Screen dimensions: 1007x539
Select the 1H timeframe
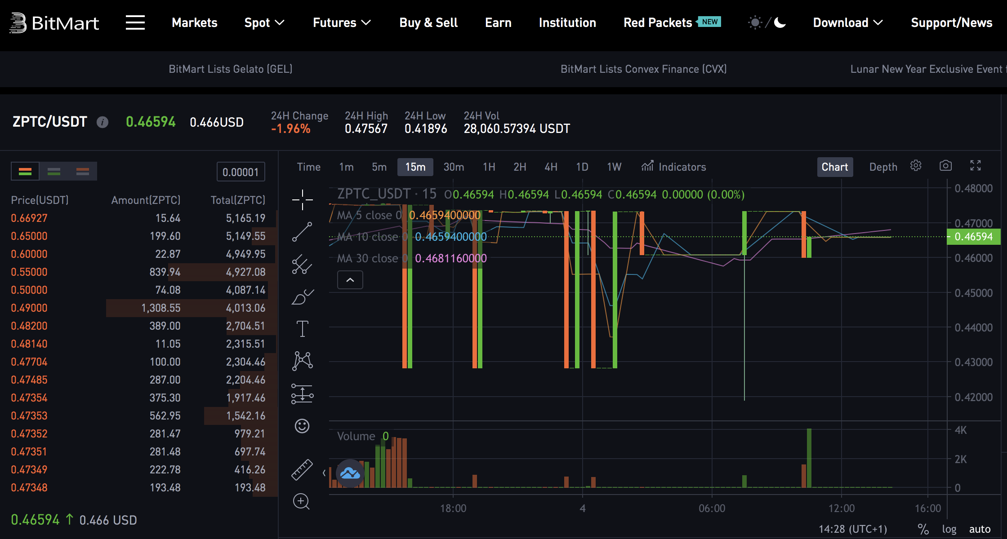point(489,167)
